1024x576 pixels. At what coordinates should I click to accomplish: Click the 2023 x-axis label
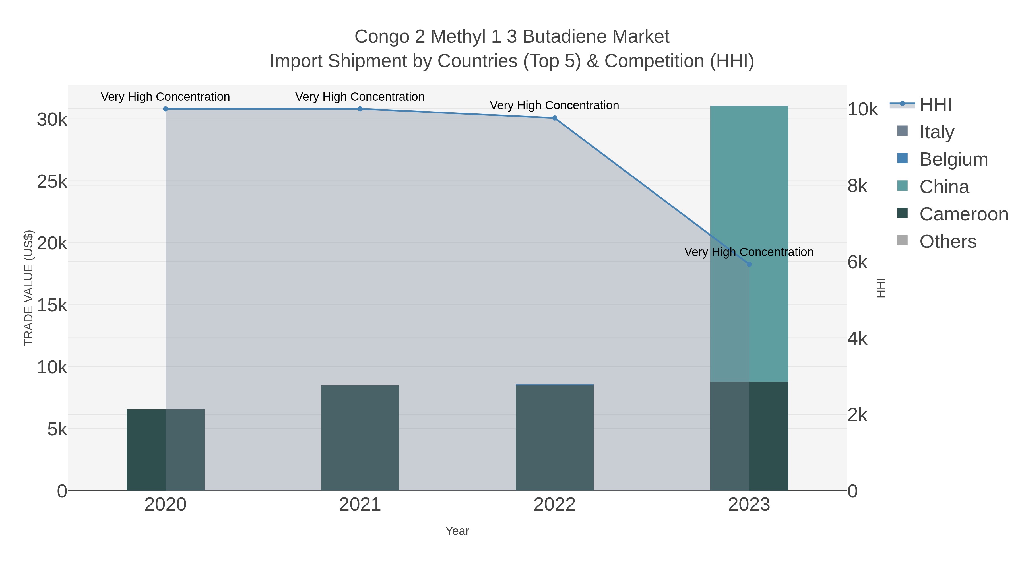coord(749,504)
